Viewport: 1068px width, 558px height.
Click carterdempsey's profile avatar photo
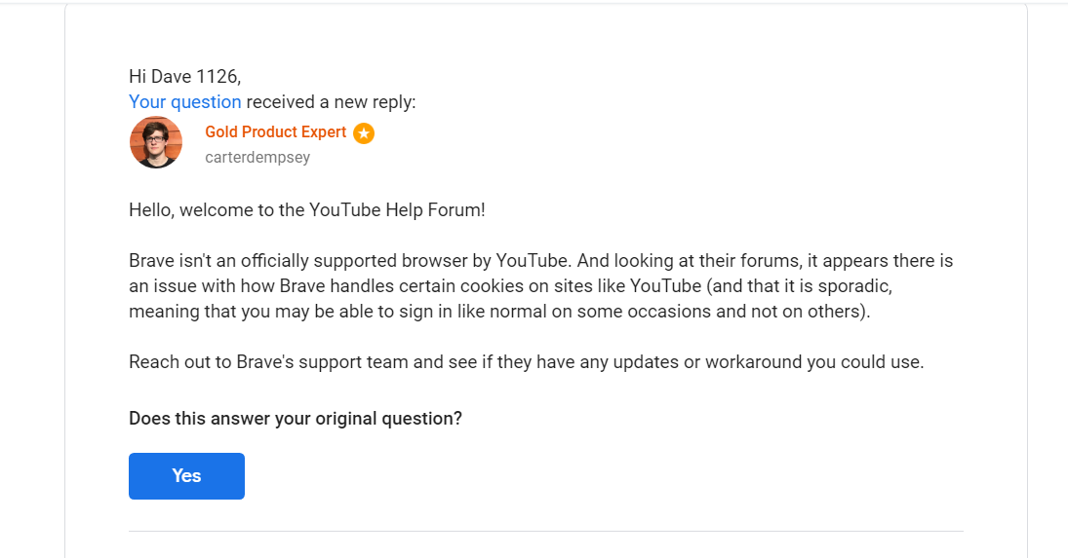point(156,142)
